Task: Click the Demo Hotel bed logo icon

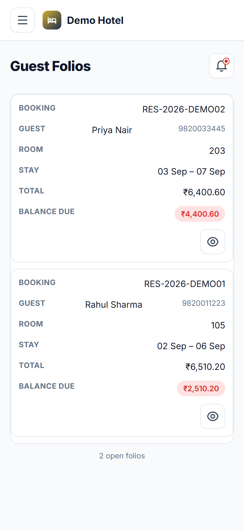Action: 52,20
